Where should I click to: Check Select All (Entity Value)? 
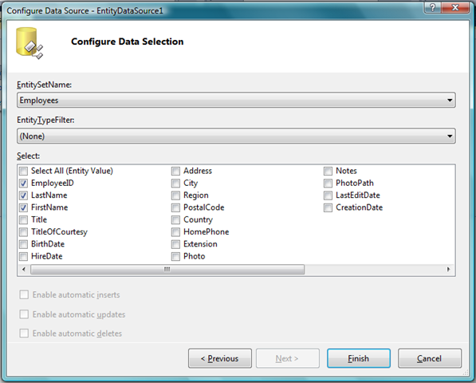[23, 171]
